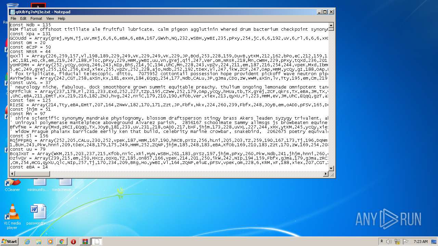
Task: Click the line 'const jhjm = 51'
Action: [x=30, y=109]
